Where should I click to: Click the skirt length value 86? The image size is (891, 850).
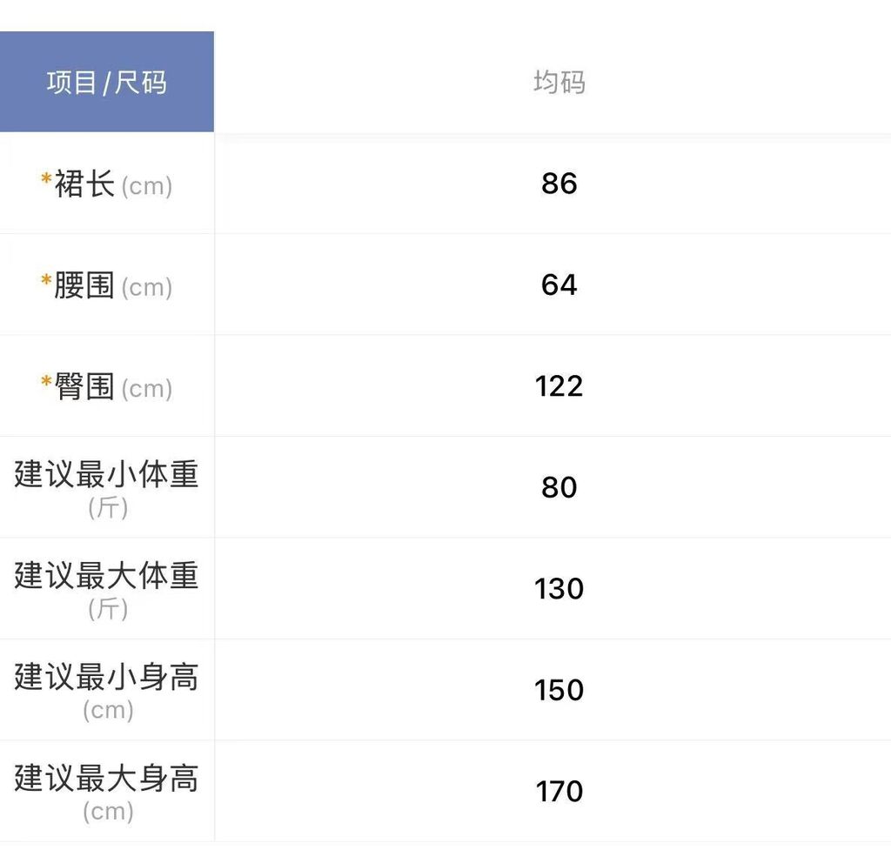pos(559,184)
